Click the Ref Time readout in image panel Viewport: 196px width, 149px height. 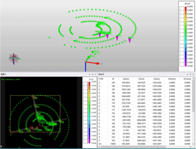[x=11, y=79]
